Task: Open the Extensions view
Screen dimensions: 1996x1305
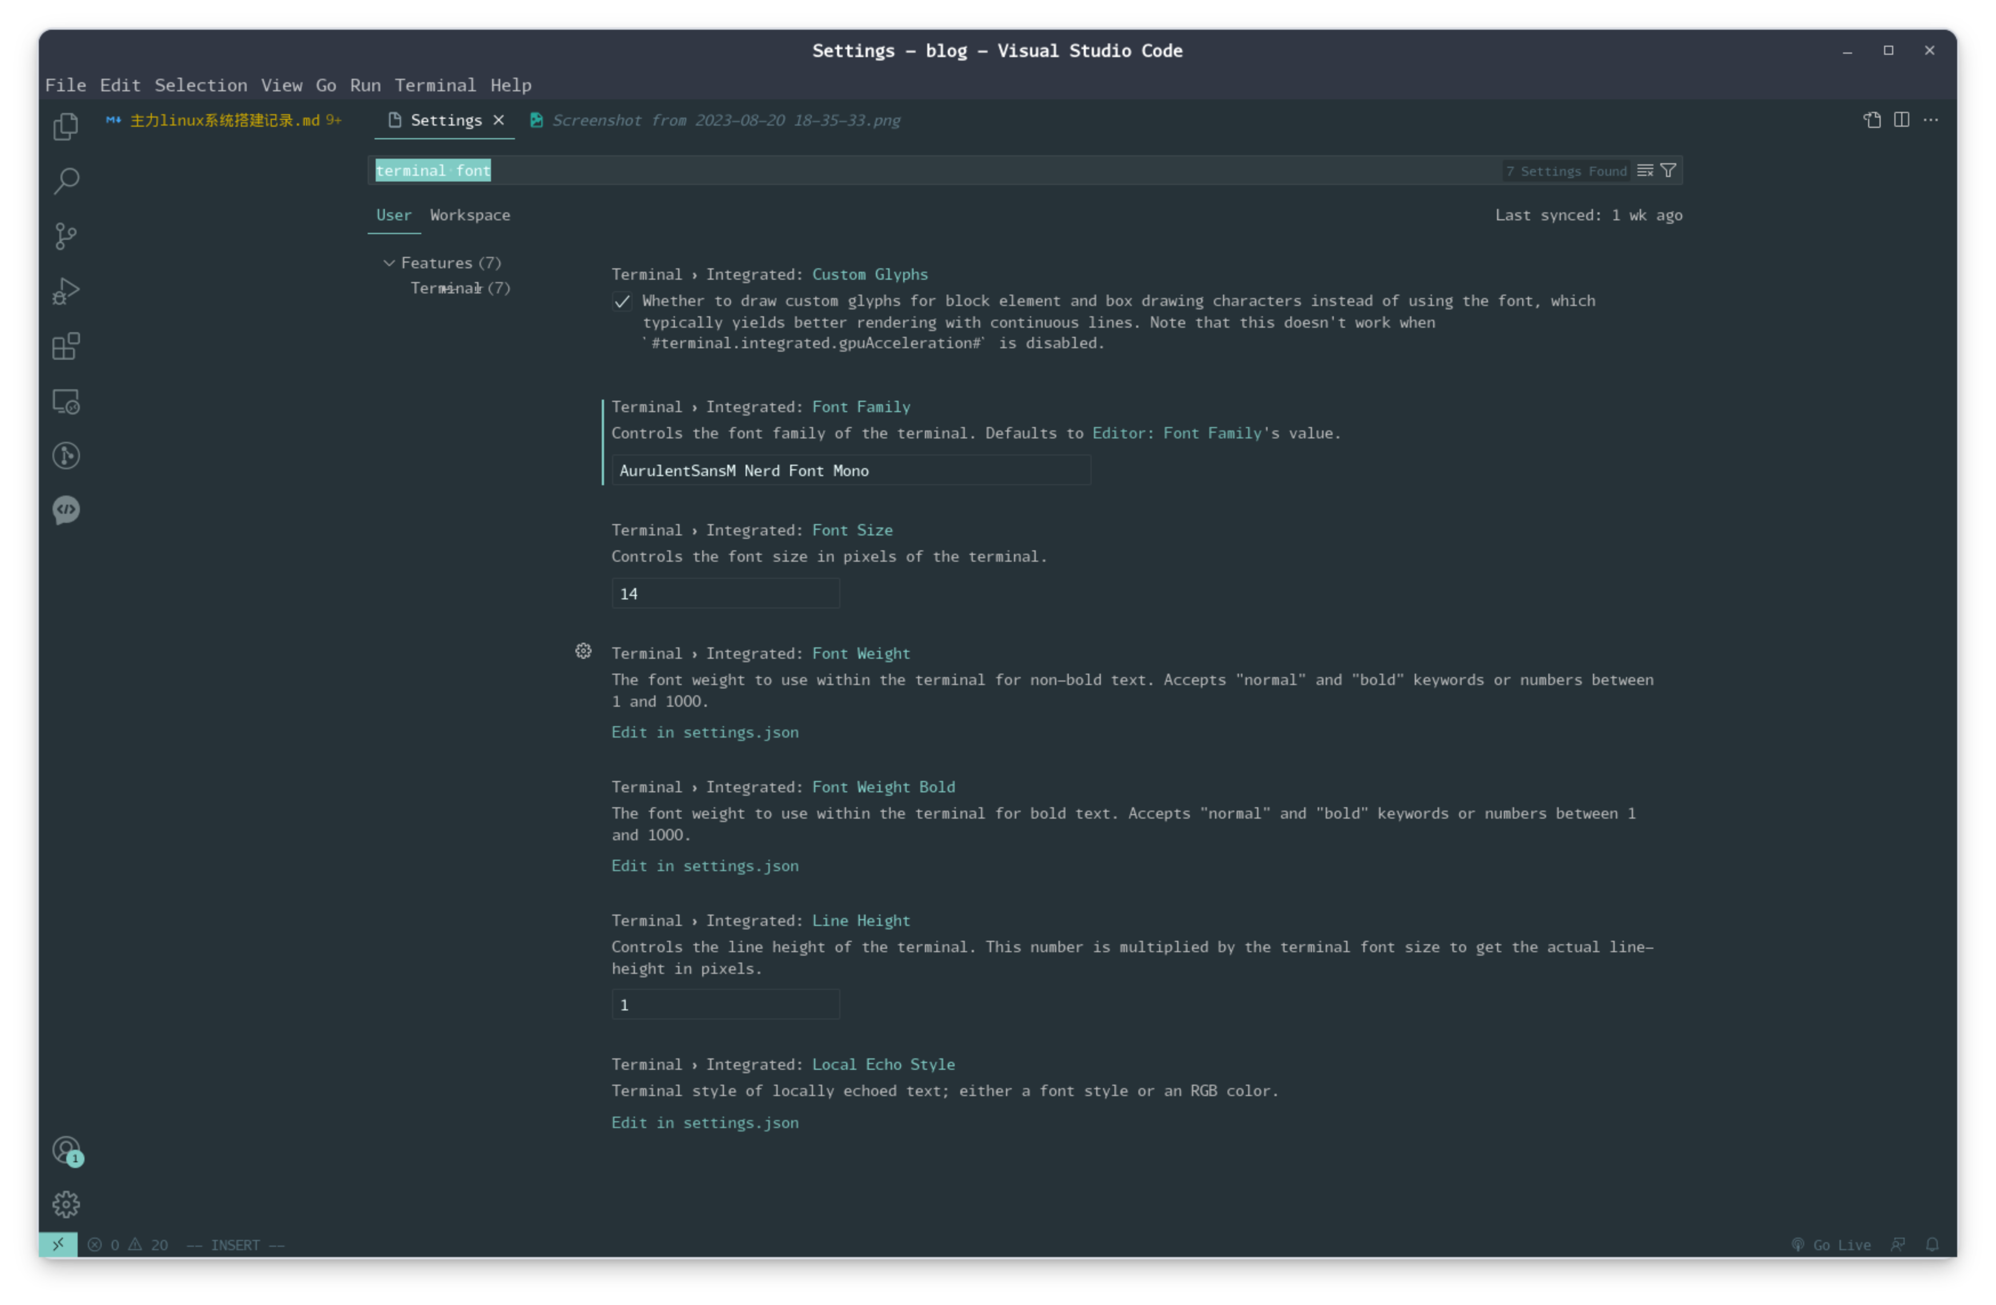Action: coord(66,347)
